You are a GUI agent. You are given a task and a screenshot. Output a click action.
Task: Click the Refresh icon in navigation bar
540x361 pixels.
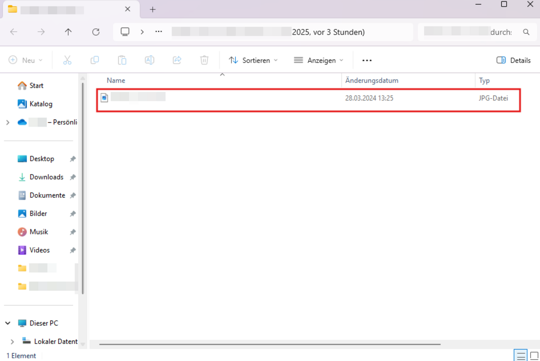tap(95, 32)
